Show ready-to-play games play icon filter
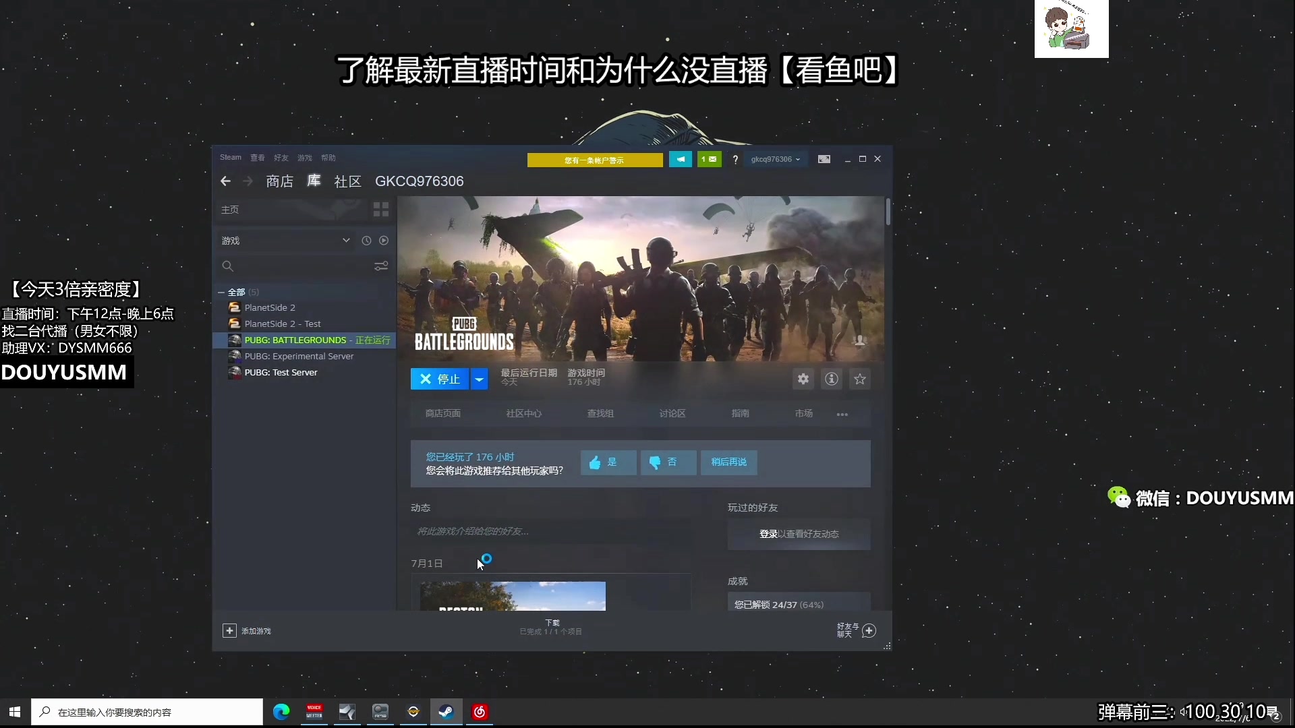 tap(384, 241)
